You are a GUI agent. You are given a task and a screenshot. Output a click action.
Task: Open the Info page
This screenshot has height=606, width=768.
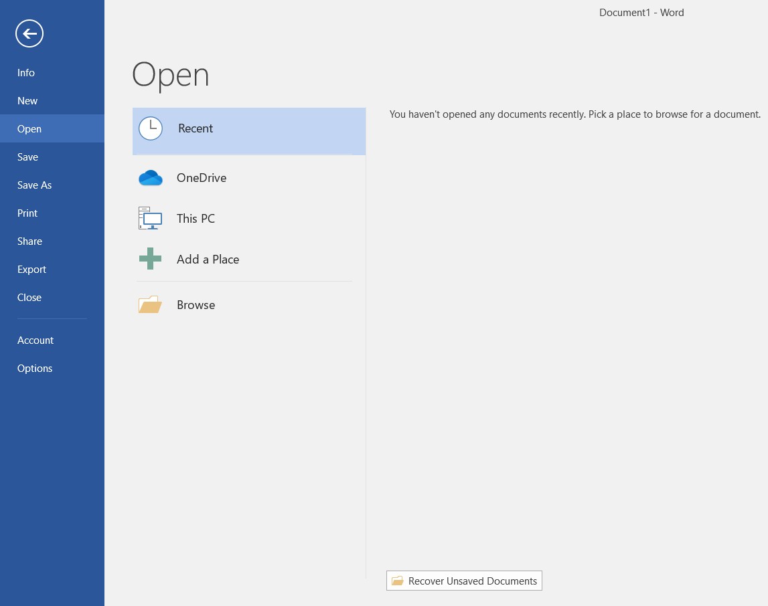coord(26,72)
